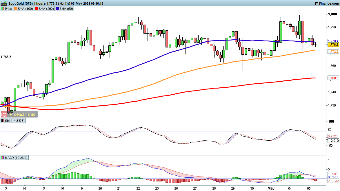This screenshot has height=191, width=340.
Task: Open the IT-Finance.com link
Action: pos(327,3)
